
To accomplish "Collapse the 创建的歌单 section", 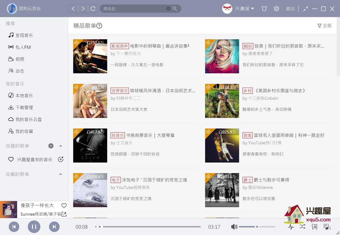I will pos(60,146).
